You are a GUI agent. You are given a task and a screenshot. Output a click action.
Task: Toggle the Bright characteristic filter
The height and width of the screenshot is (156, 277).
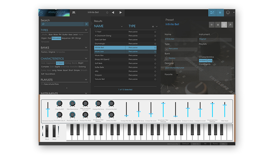(81, 63)
